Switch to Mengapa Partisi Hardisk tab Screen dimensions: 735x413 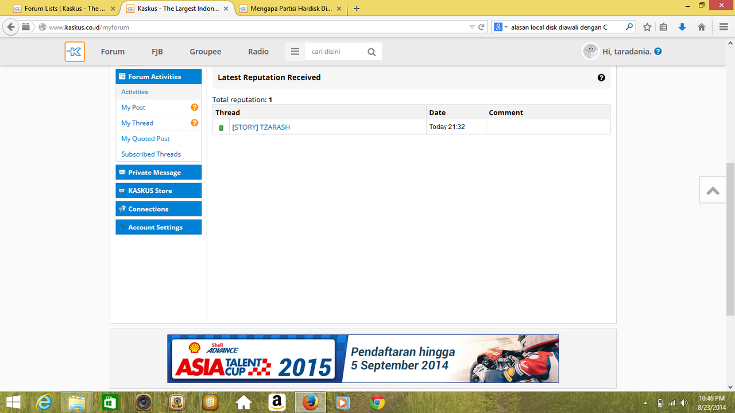pyautogui.click(x=290, y=9)
